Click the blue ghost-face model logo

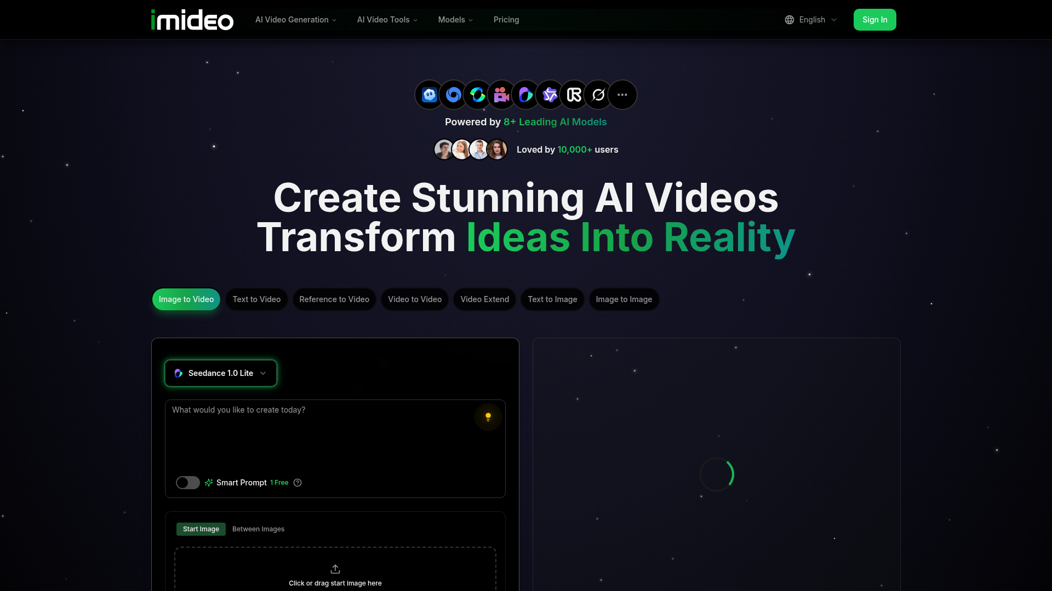(x=429, y=95)
